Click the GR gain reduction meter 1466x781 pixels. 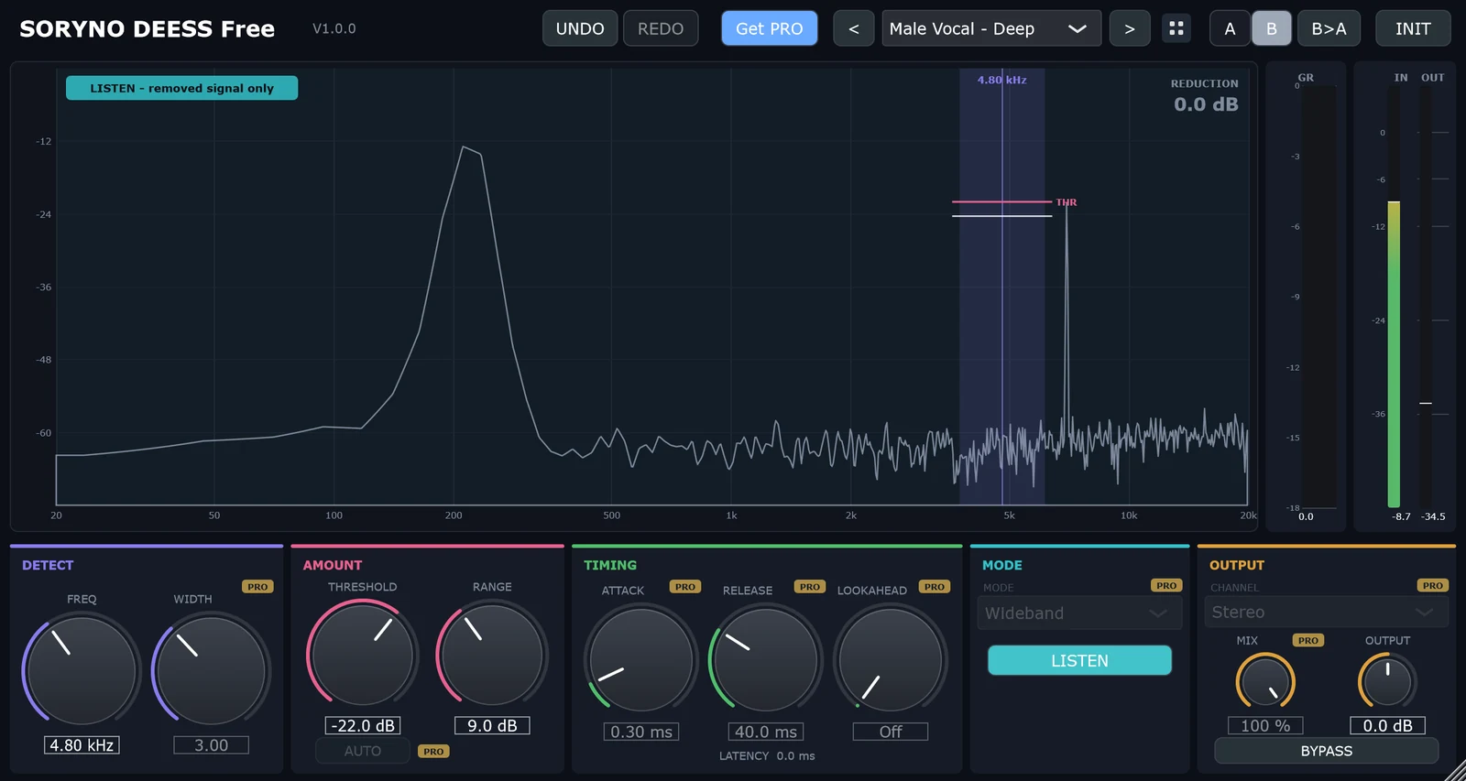point(1318,297)
